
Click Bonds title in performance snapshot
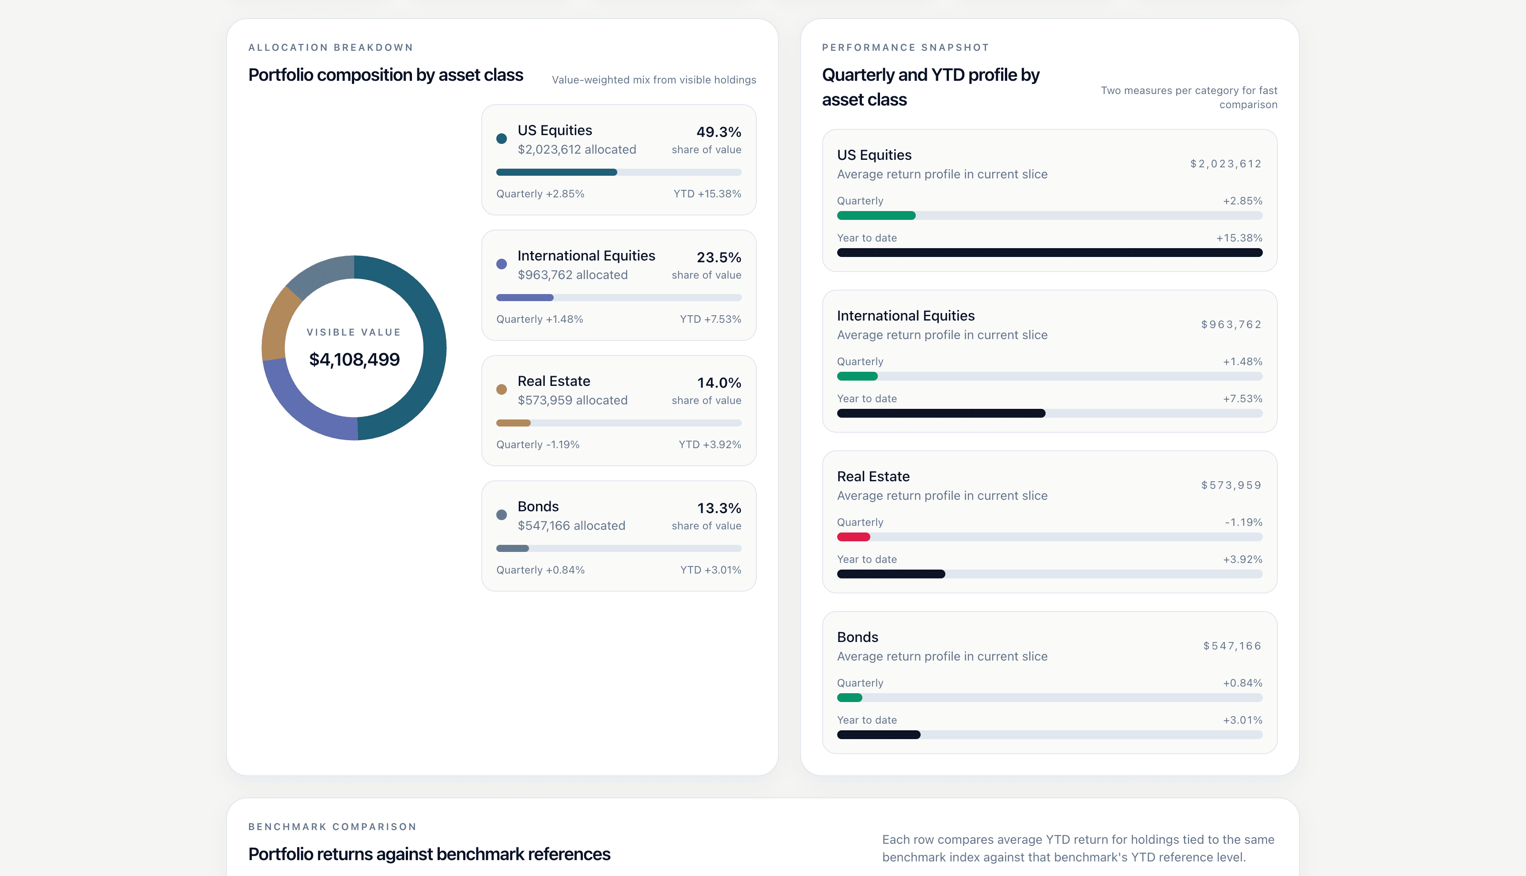(x=857, y=637)
